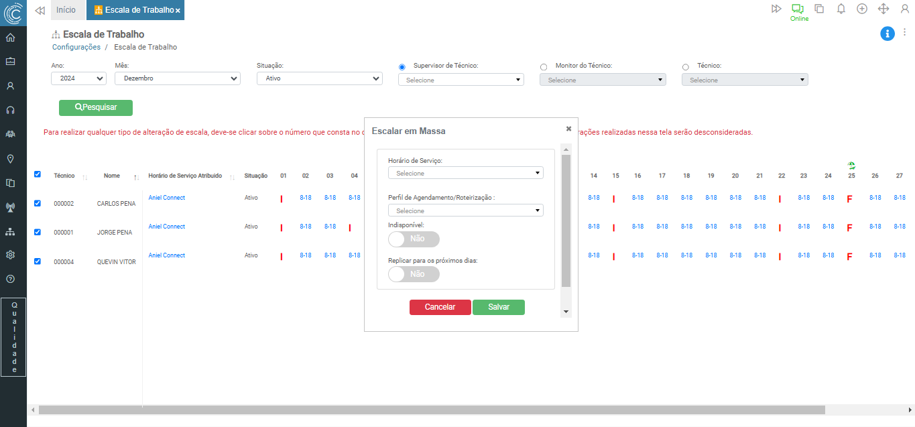
Task: Open the user profile icon at top right
Action: click(x=904, y=9)
